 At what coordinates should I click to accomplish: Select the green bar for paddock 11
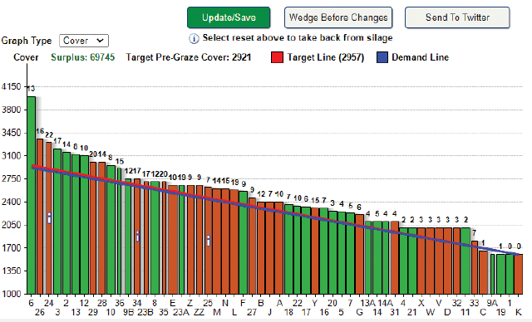coord(465,261)
